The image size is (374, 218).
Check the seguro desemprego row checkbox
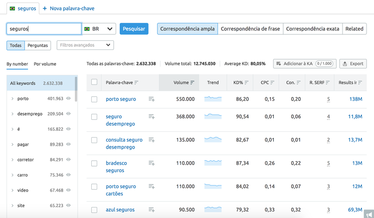coord(94,117)
